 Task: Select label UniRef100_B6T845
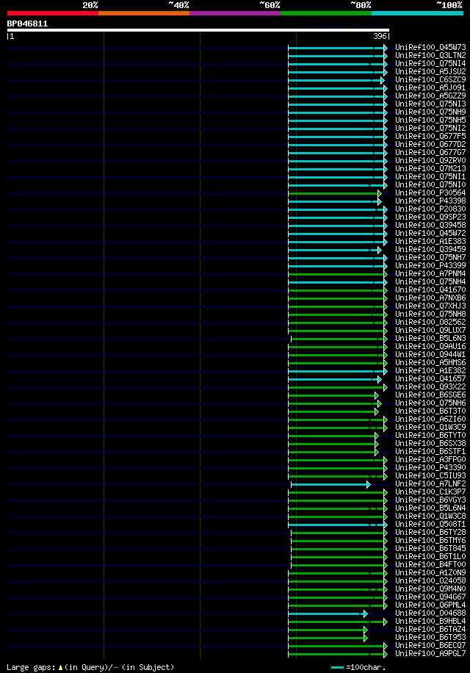[x=430, y=549]
